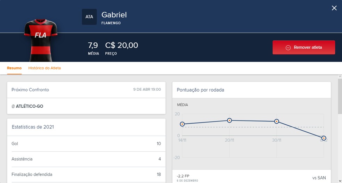Select the 20/11 data point on chart
The width and height of the screenshot is (342, 183).
pyautogui.click(x=229, y=120)
